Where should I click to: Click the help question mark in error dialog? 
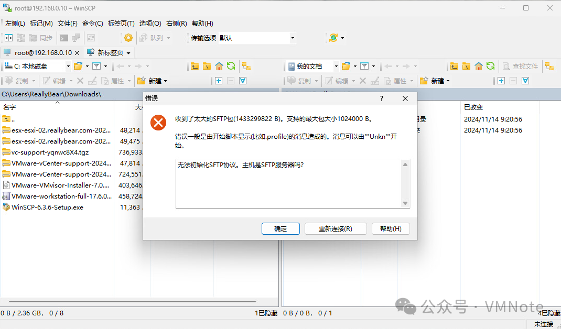coord(382,98)
